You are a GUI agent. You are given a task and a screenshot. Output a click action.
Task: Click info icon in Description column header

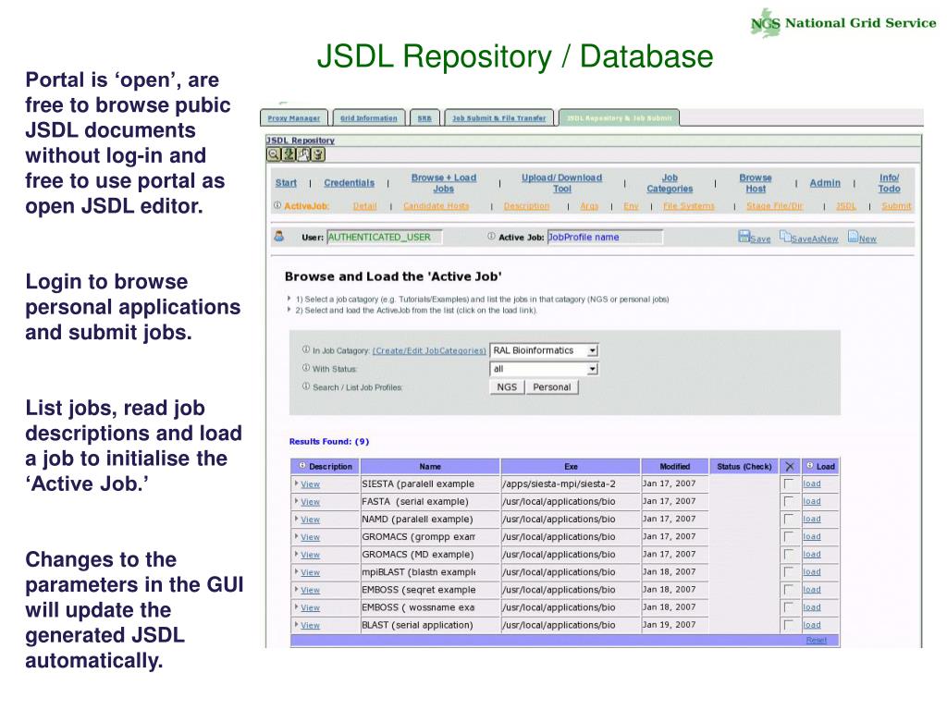[302, 466]
